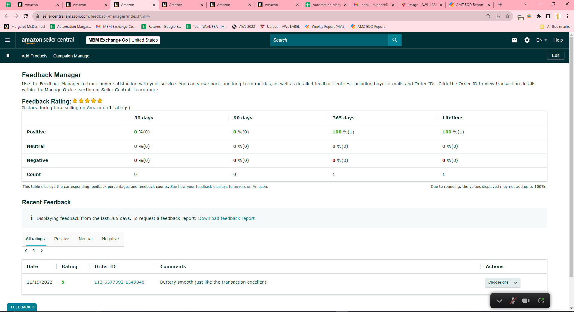Open Add Products menu item
574x312 pixels.
34,56
